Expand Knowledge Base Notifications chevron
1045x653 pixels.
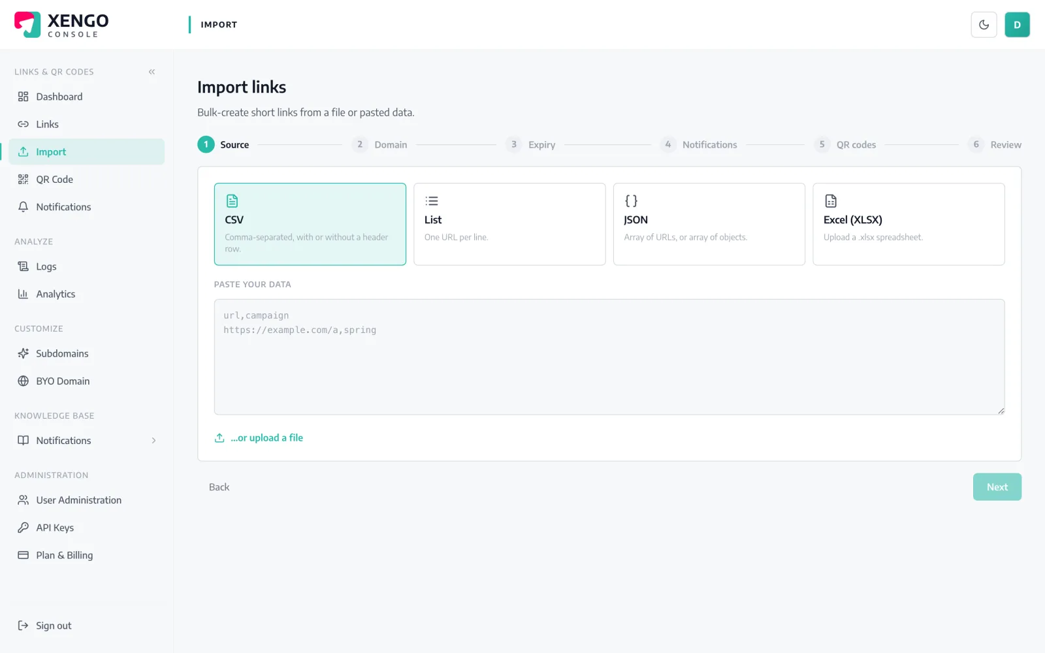point(153,441)
